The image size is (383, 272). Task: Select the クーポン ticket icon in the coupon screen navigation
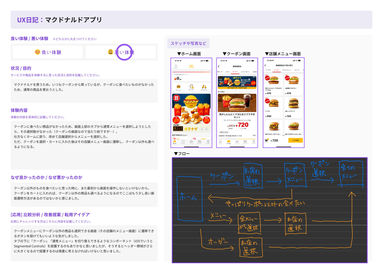point(228,141)
